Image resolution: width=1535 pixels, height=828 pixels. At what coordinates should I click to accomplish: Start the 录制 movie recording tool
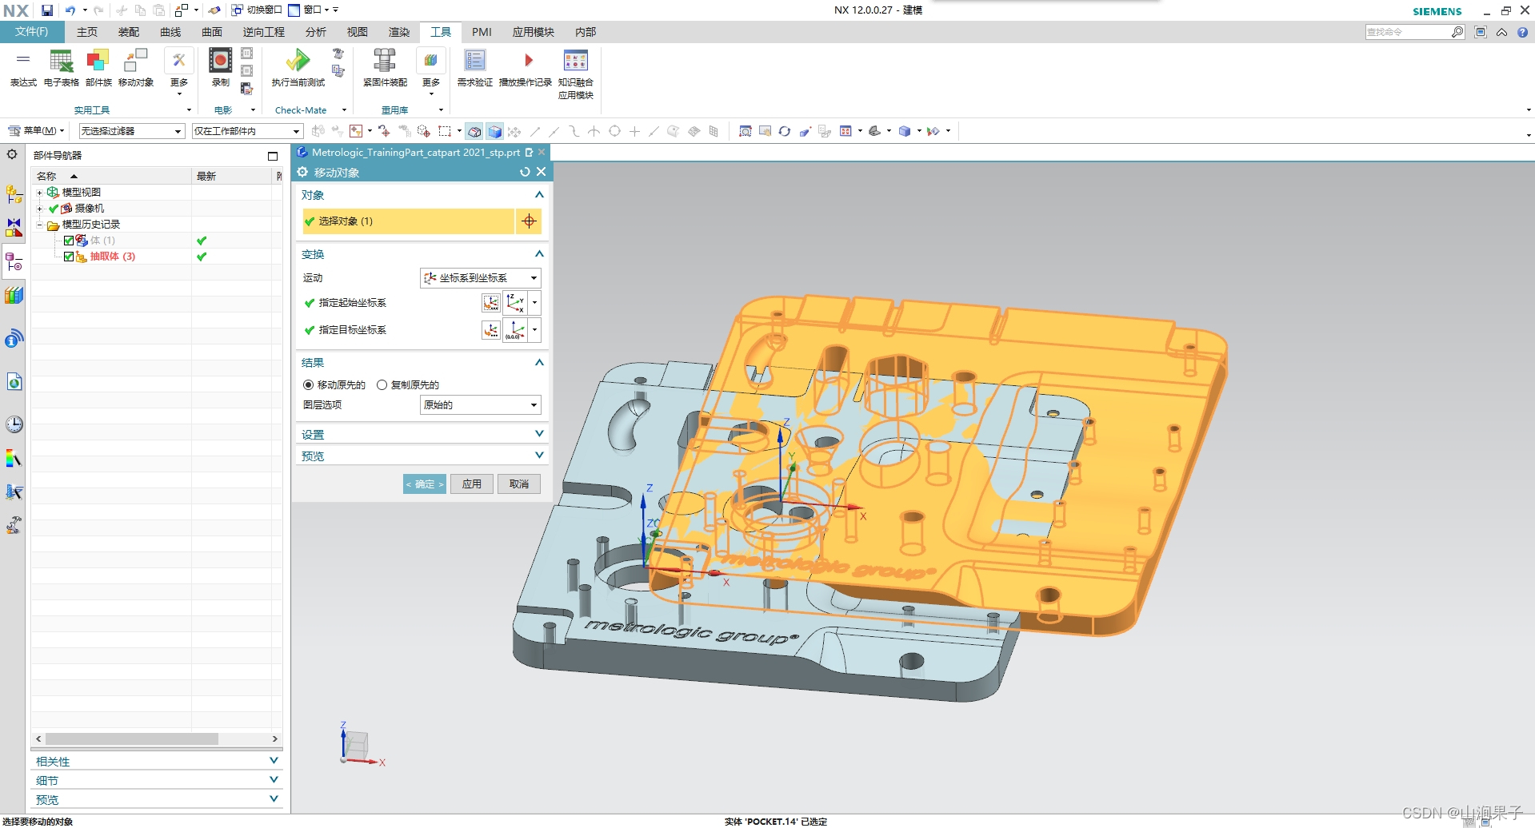[220, 67]
